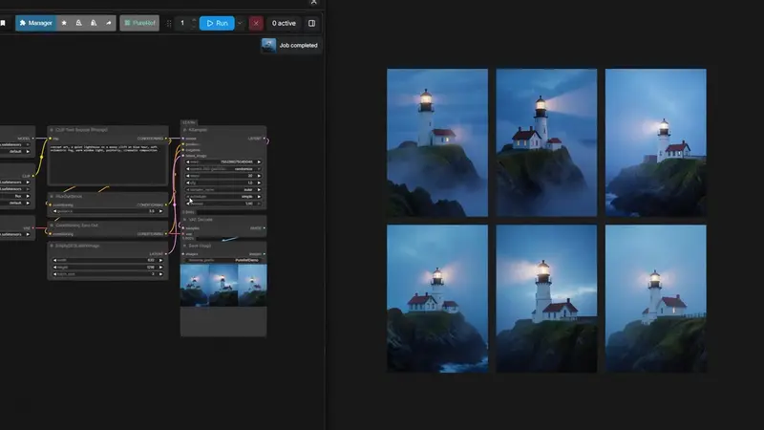Select bottom-left lighthouse image in PureRef

(437, 298)
